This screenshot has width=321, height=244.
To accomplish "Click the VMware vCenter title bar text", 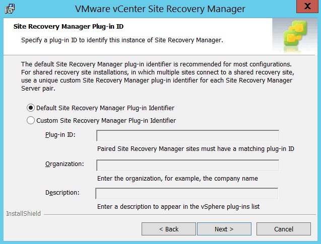I will (160, 9).
